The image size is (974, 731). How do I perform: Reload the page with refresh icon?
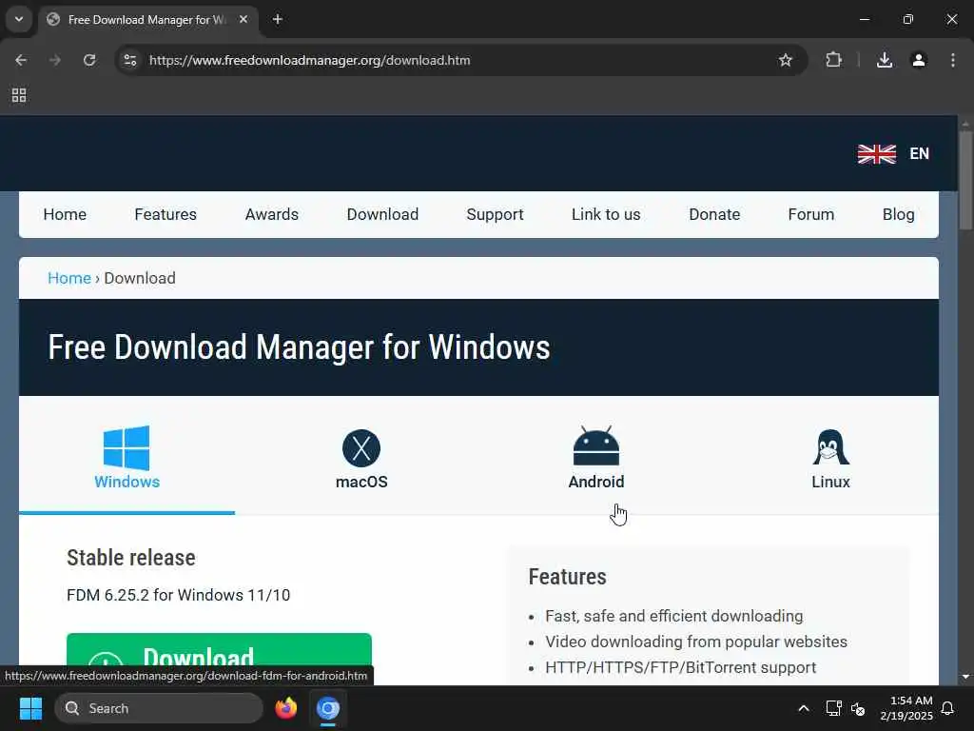click(89, 60)
